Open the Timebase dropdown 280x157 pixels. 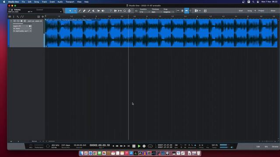click(156, 12)
